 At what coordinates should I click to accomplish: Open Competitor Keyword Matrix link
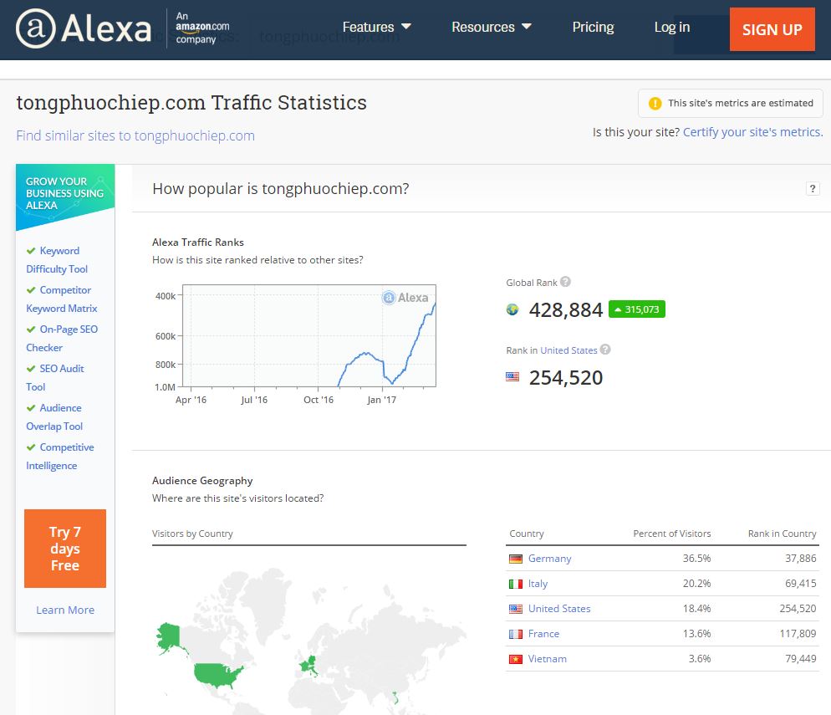click(x=62, y=299)
